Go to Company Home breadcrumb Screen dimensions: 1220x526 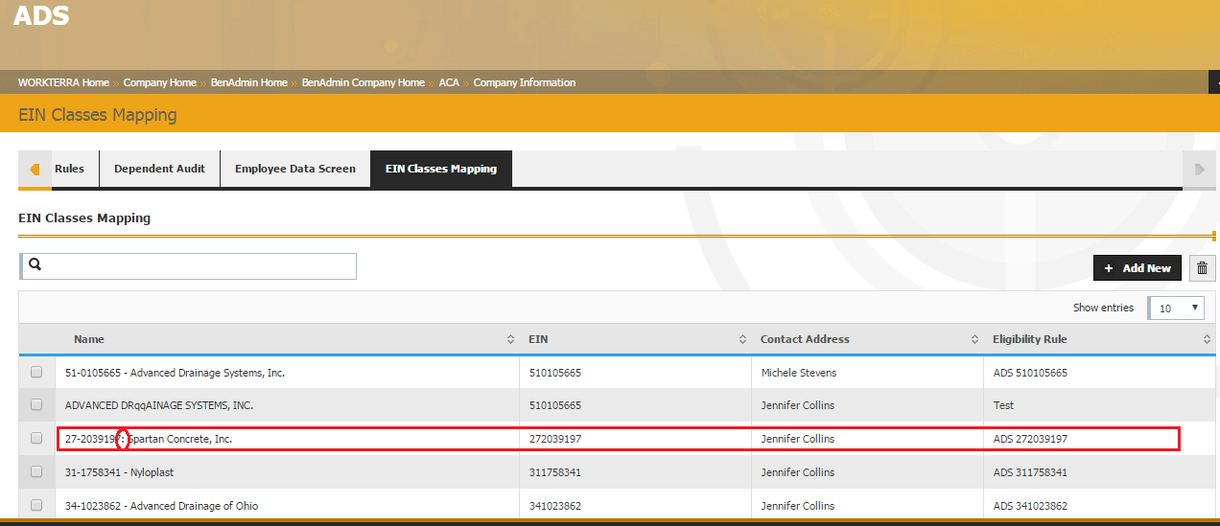pyautogui.click(x=160, y=82)
